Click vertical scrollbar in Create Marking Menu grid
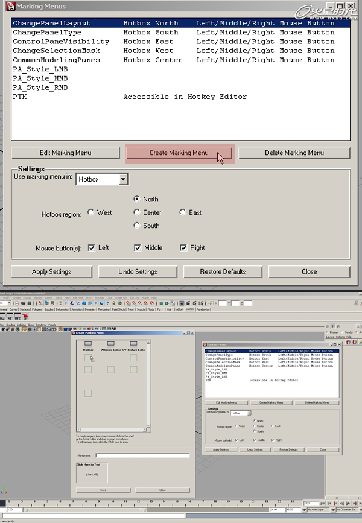This screenshot has height=523, width=362. [148, 384]
